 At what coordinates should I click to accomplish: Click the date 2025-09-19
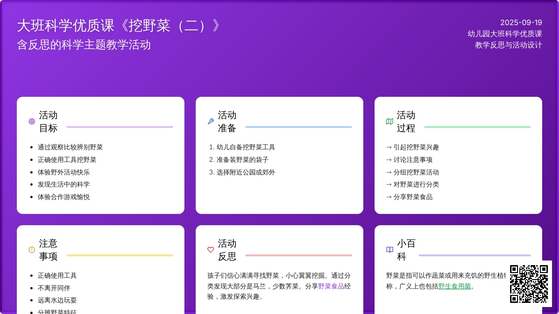coord(521,22)
